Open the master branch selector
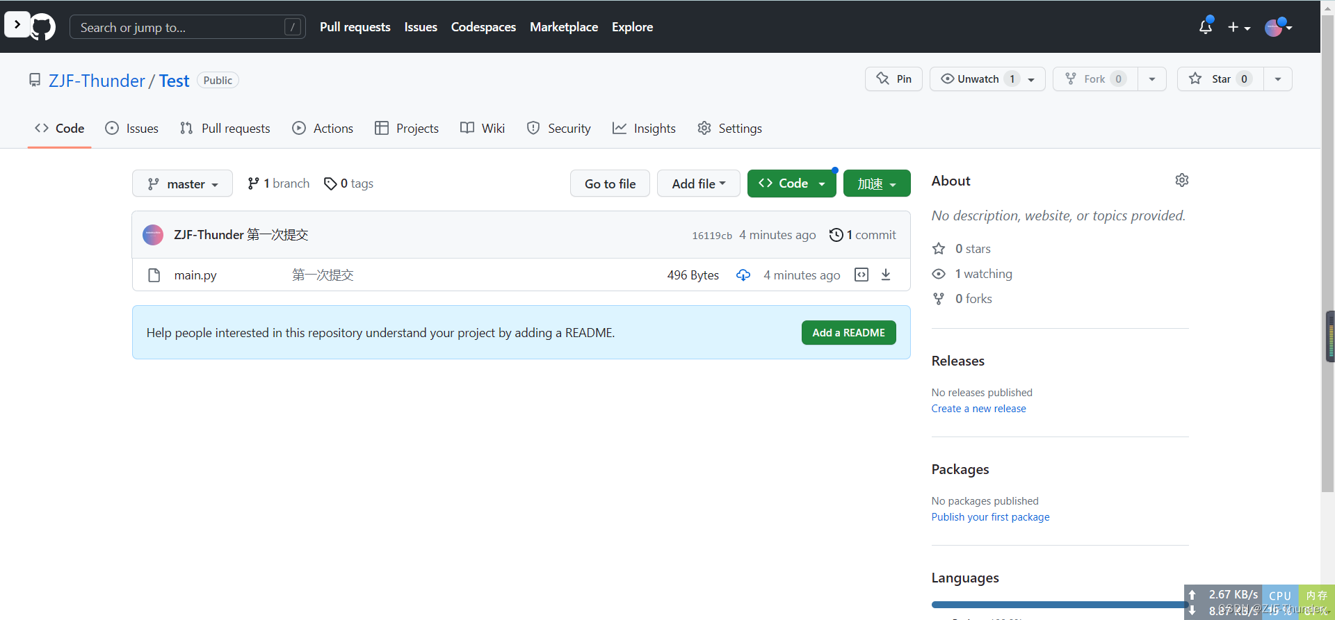 [182, 183]
